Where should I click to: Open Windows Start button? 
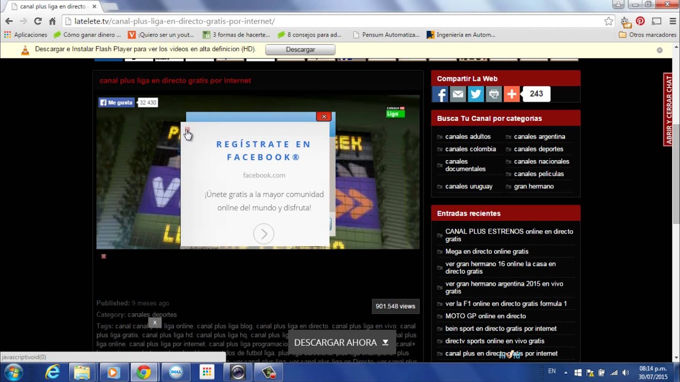13,372
